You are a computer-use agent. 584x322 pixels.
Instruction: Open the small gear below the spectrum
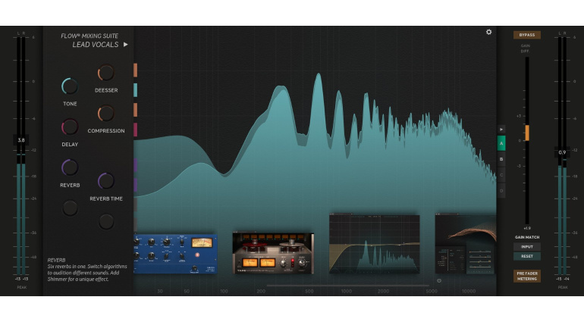click(x=438, y=280)
